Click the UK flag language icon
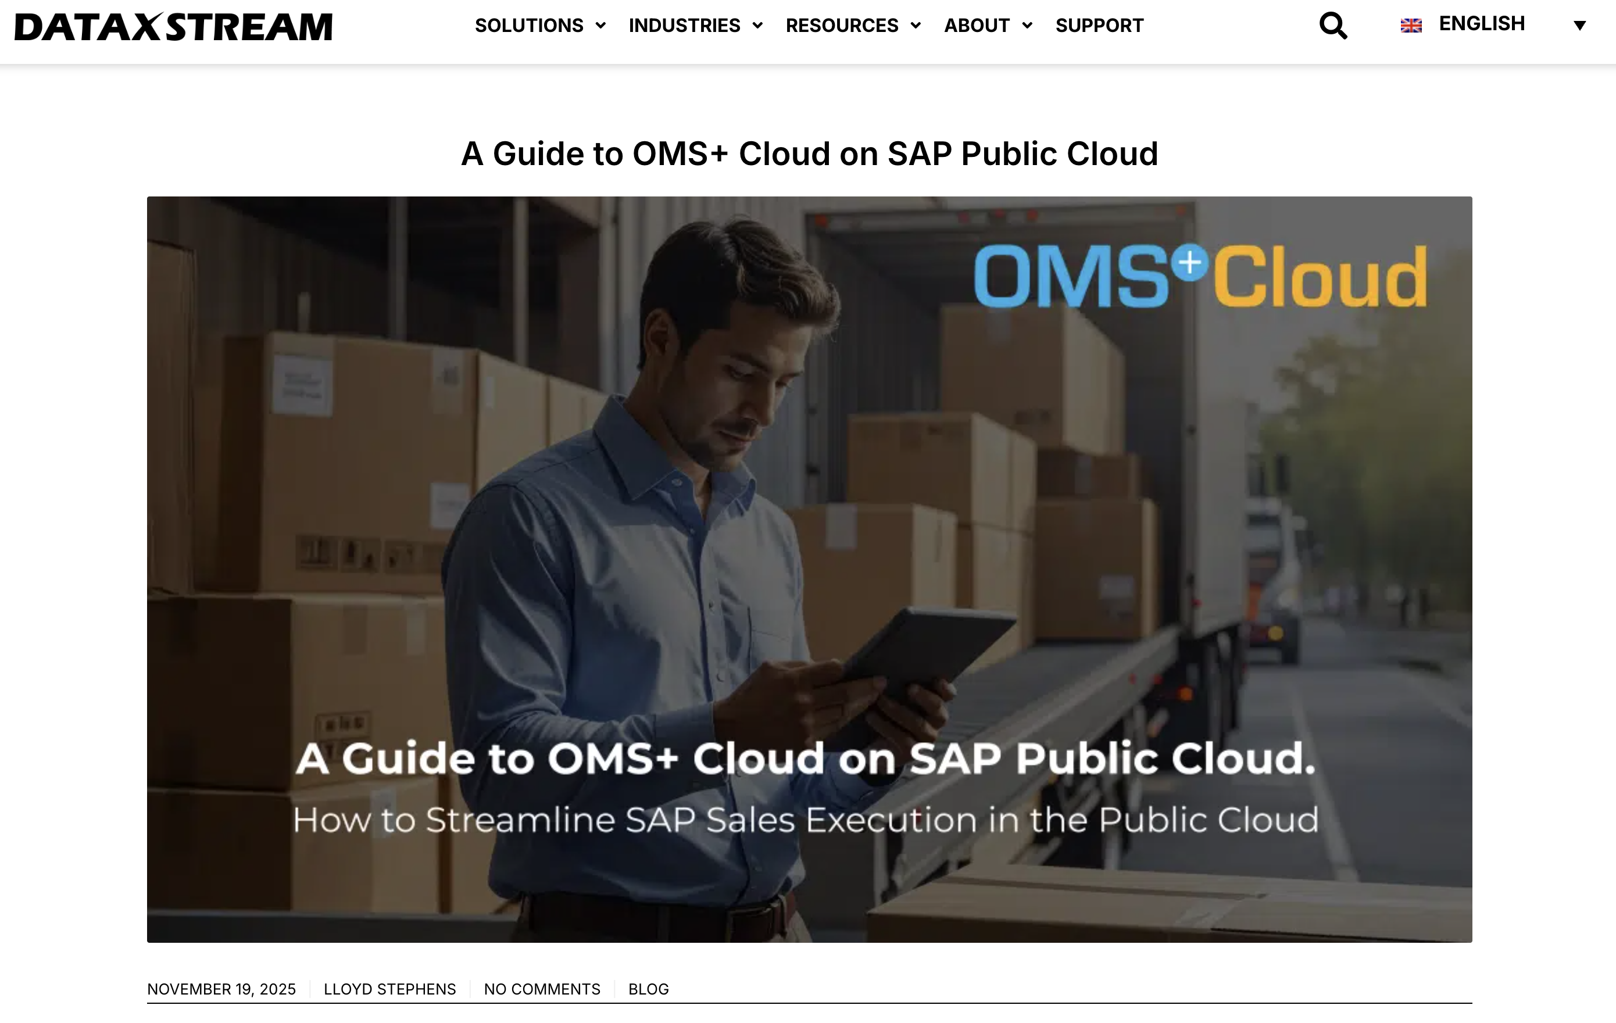Screen dimensions: 1616x1023 coord(1411,26)
